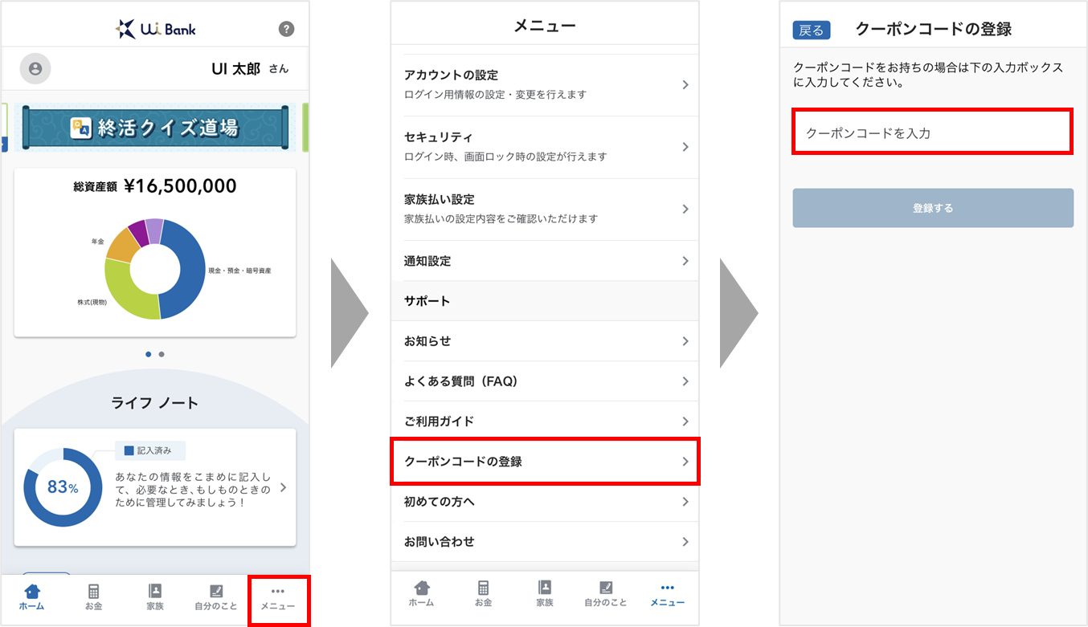
Task: Open the お金 tab on the home screen
Action: coord(94,597)
